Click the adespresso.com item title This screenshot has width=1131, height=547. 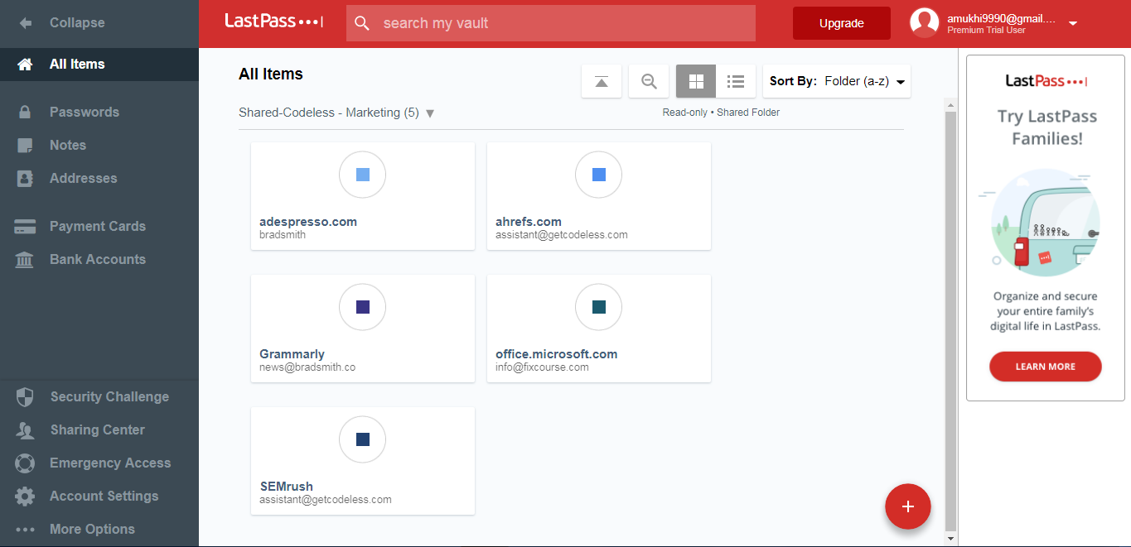point(308,222)
